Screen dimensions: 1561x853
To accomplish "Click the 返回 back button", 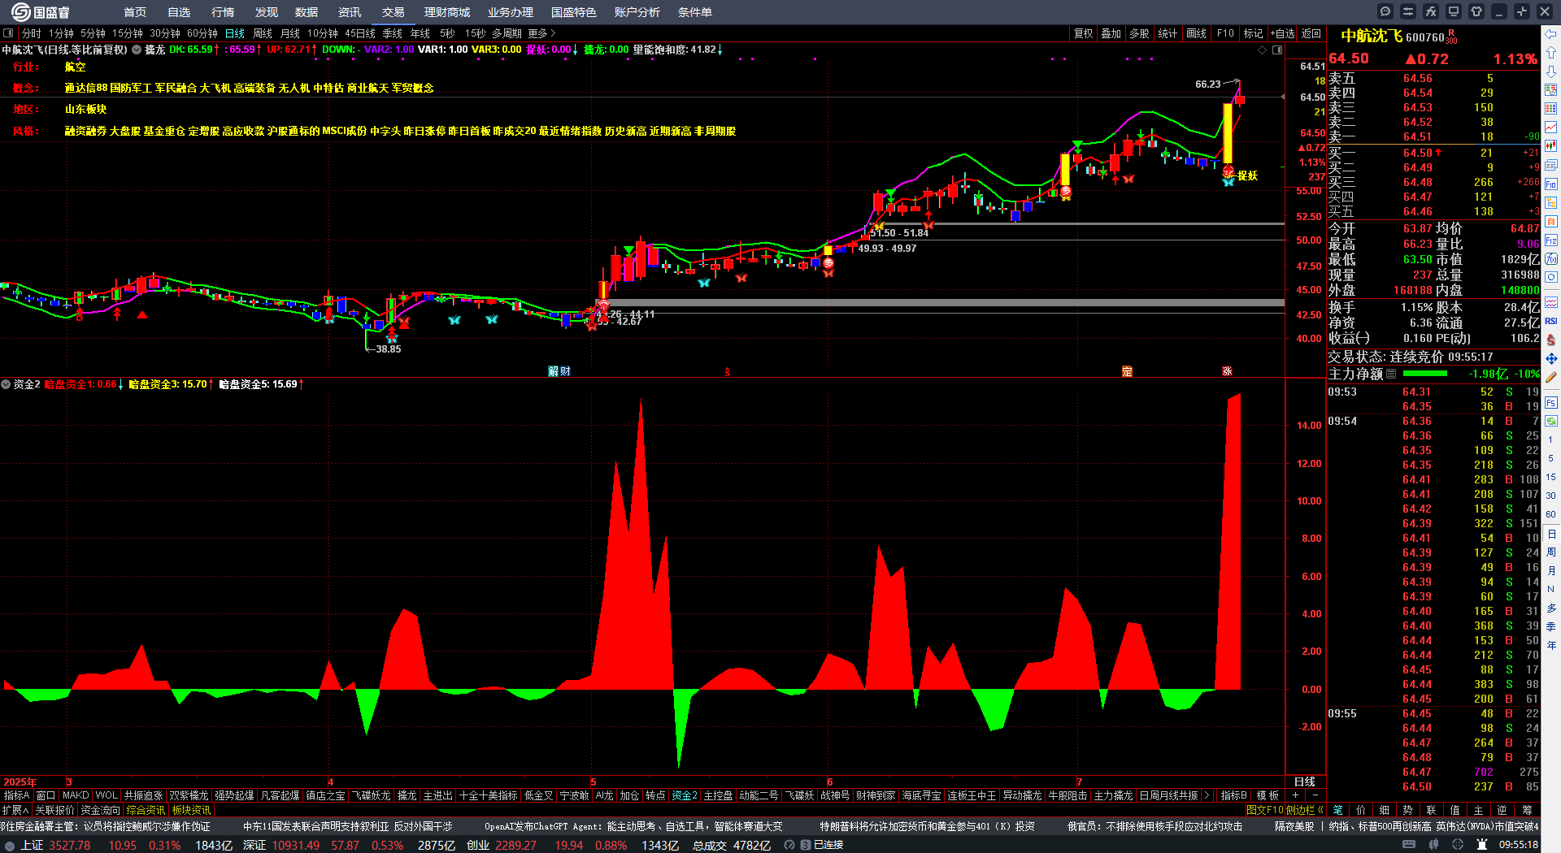I will (1311, 33).
